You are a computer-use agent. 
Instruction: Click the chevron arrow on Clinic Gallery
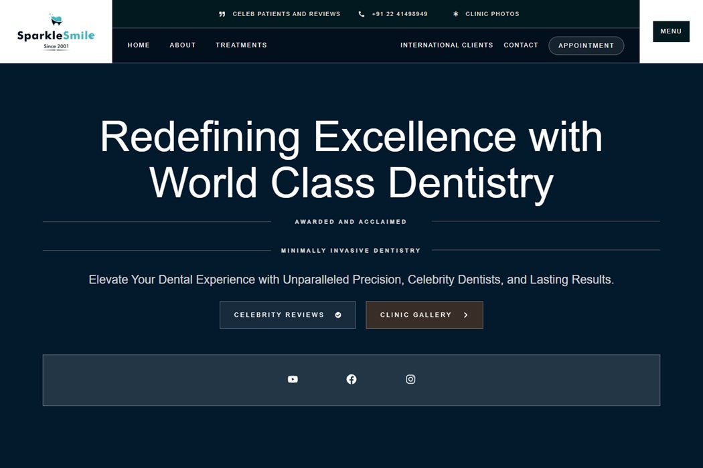point(466,315)
